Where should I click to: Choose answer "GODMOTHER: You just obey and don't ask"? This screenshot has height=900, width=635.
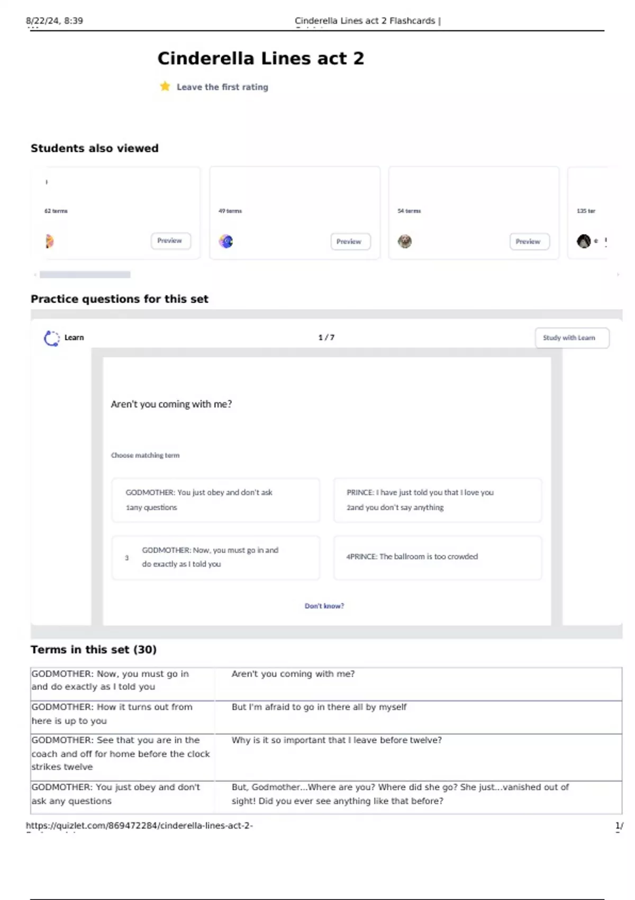(216, 500)
